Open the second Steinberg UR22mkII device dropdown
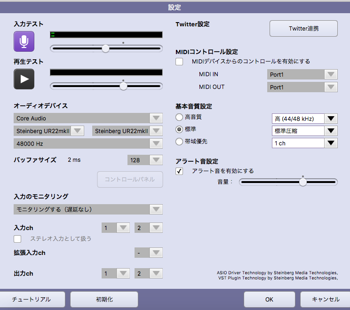The width and height of the screenshot is (350, 310). coord(127,131)
